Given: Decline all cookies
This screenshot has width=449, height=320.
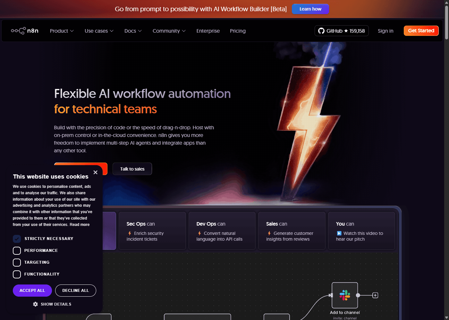Looking at the screenshot, I should pyautogui.click(x=76, y=291).
